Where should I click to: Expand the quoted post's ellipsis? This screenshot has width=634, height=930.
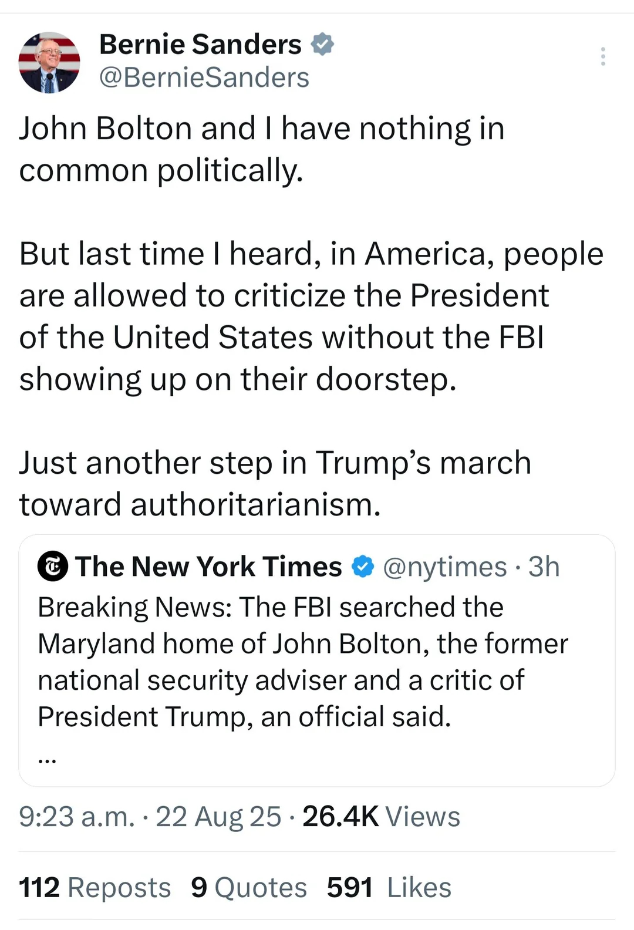47,760
